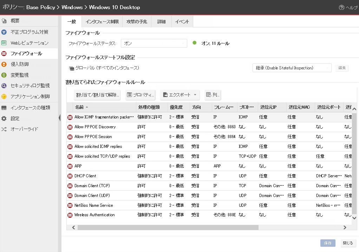Viewport: 359px width, 252px height.
Task: Open the stateful inspection 継承 dropdown
Action: pyautogui.click(x=292, y=68)
